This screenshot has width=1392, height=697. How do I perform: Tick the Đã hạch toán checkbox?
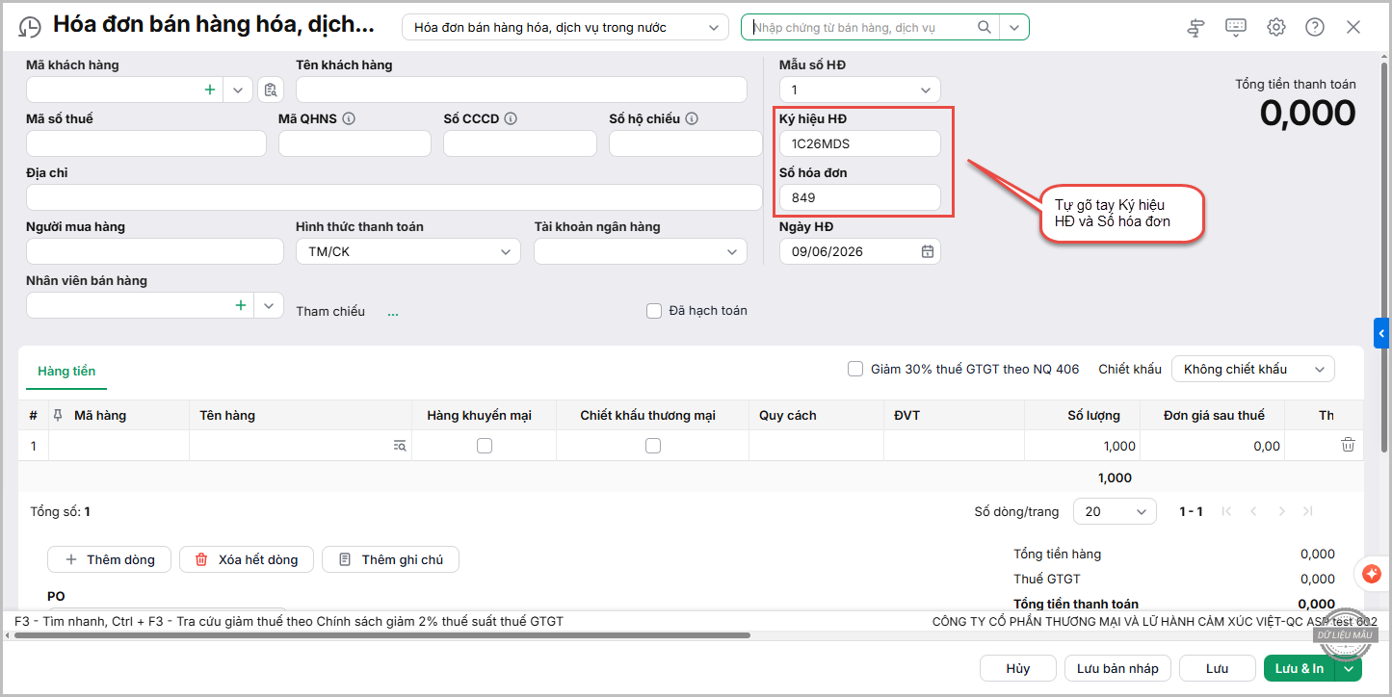(x=654, y=311)
